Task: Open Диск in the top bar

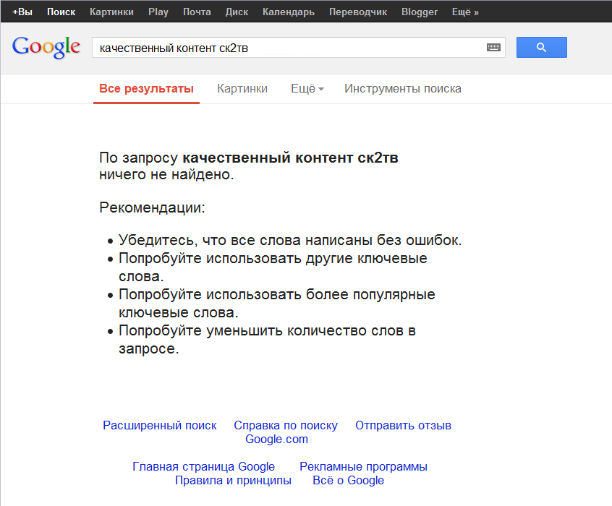Action: pyautogui.click(x=237, y=12)
